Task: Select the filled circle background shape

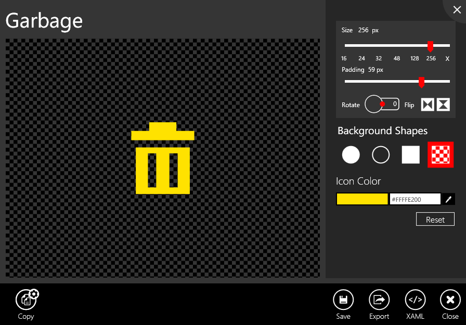Action: click(x=351, y=154)
